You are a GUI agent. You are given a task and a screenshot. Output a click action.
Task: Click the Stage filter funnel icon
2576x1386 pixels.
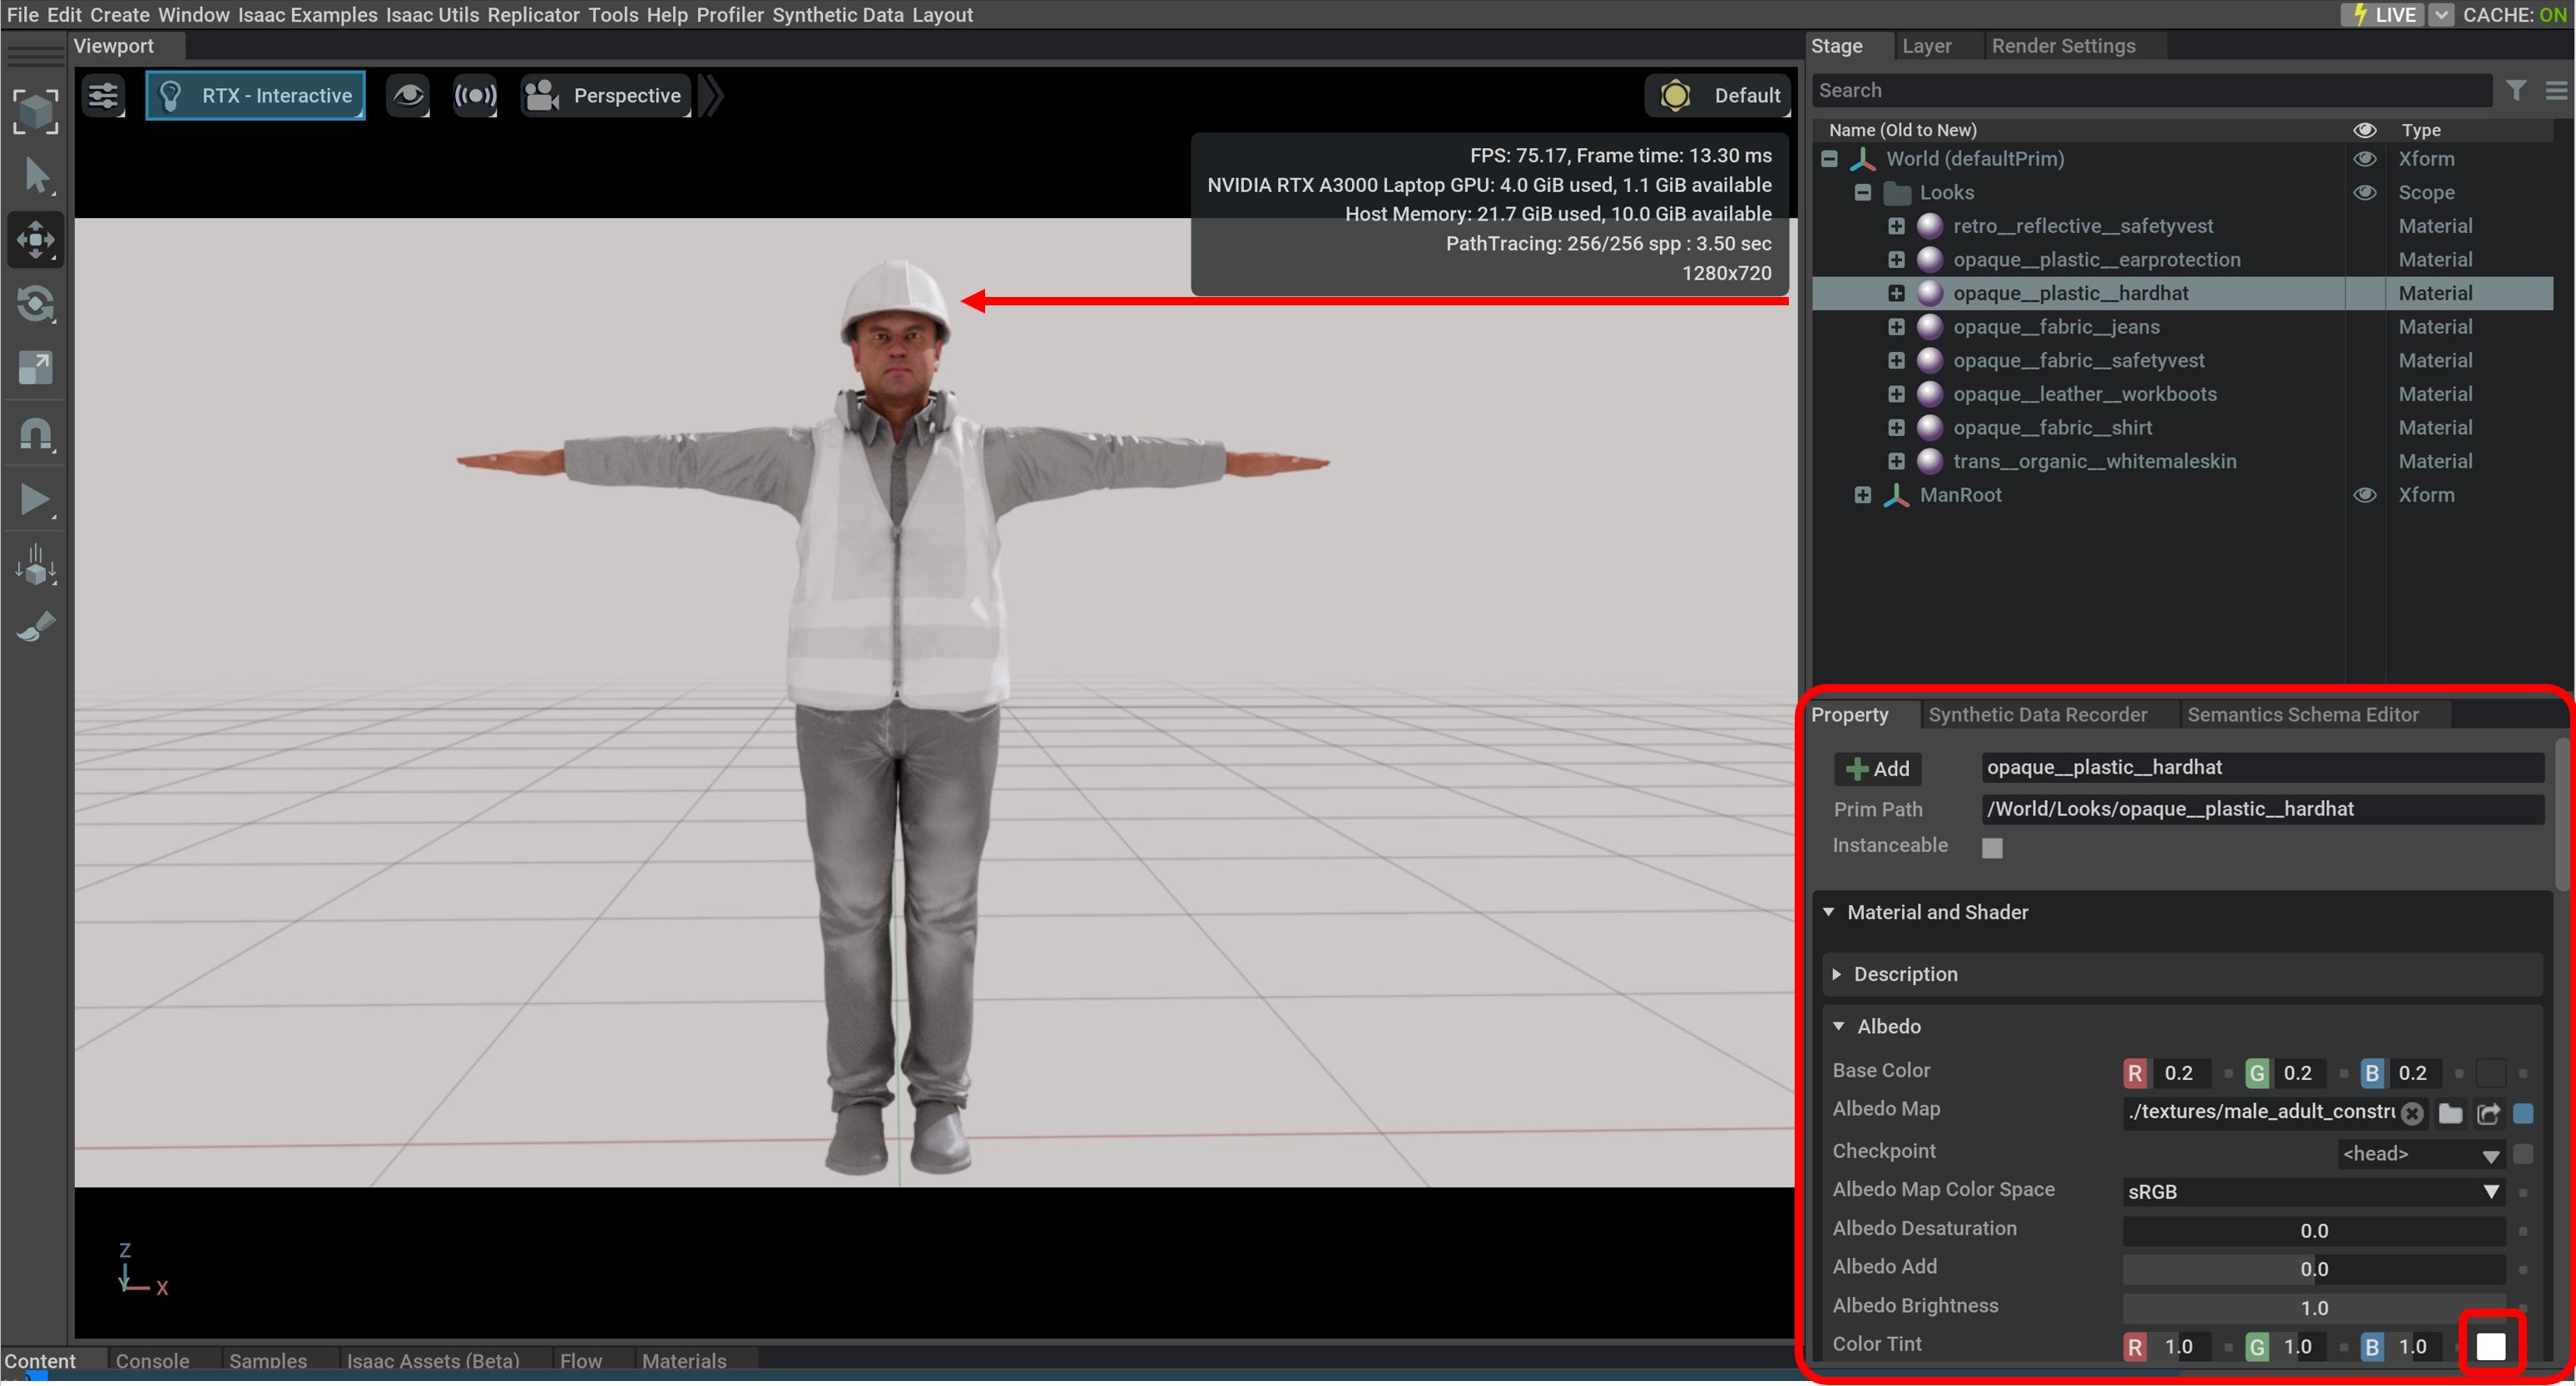[2516, 91]
